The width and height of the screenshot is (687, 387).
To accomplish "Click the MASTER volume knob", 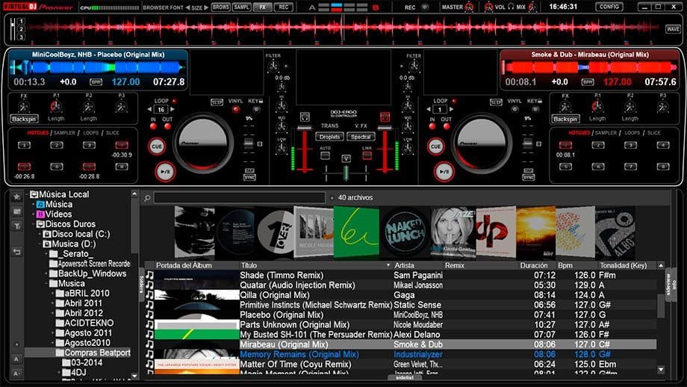I will pyautogui.click(x=469, y=7).
